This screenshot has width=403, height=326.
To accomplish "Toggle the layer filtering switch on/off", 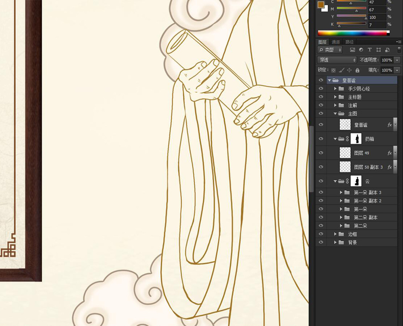I will click(399, 49).
